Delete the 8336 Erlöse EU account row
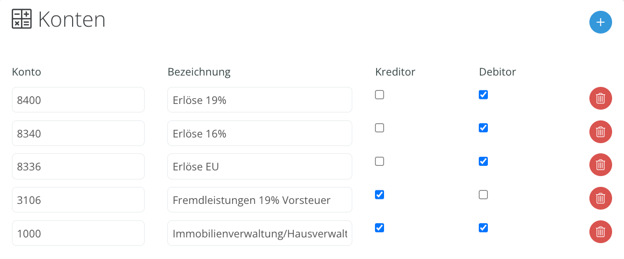Screen dimensions: 624x259 (601, 165)
